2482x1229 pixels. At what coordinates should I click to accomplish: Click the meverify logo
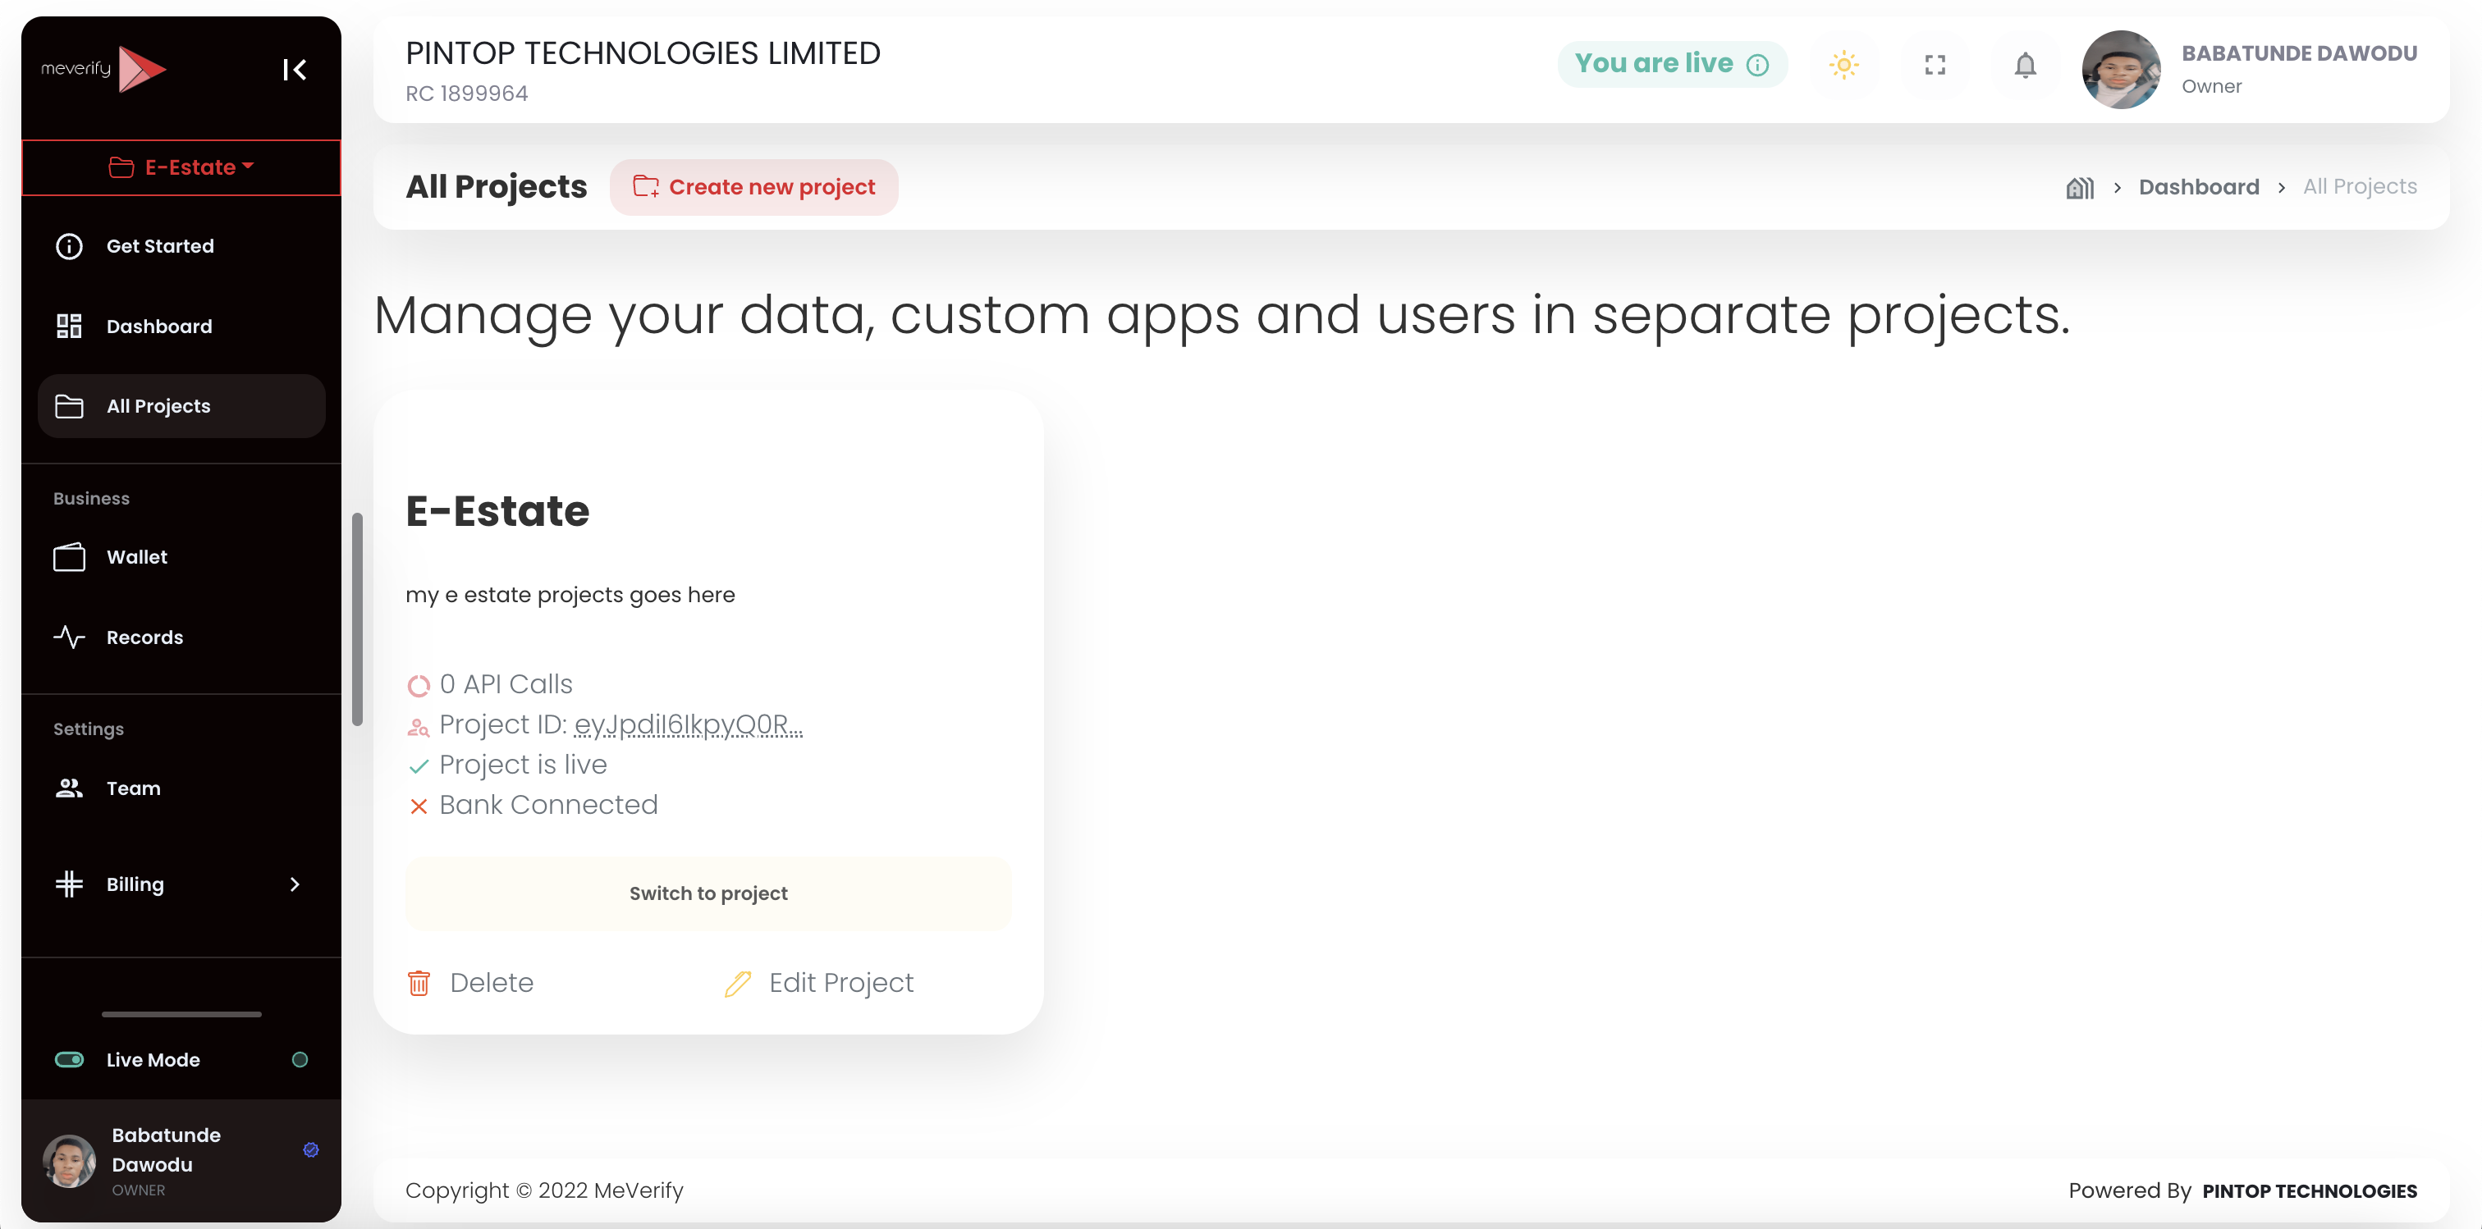[x=104, y=70]
